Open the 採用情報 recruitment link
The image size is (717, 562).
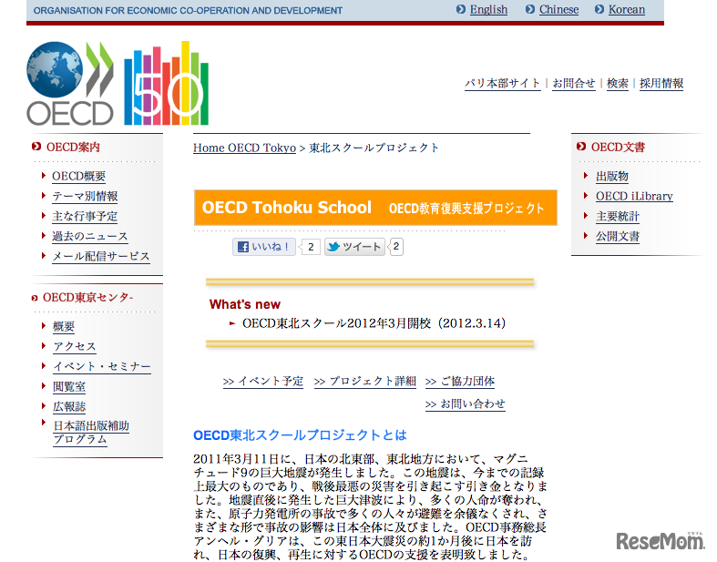point(661,83)
